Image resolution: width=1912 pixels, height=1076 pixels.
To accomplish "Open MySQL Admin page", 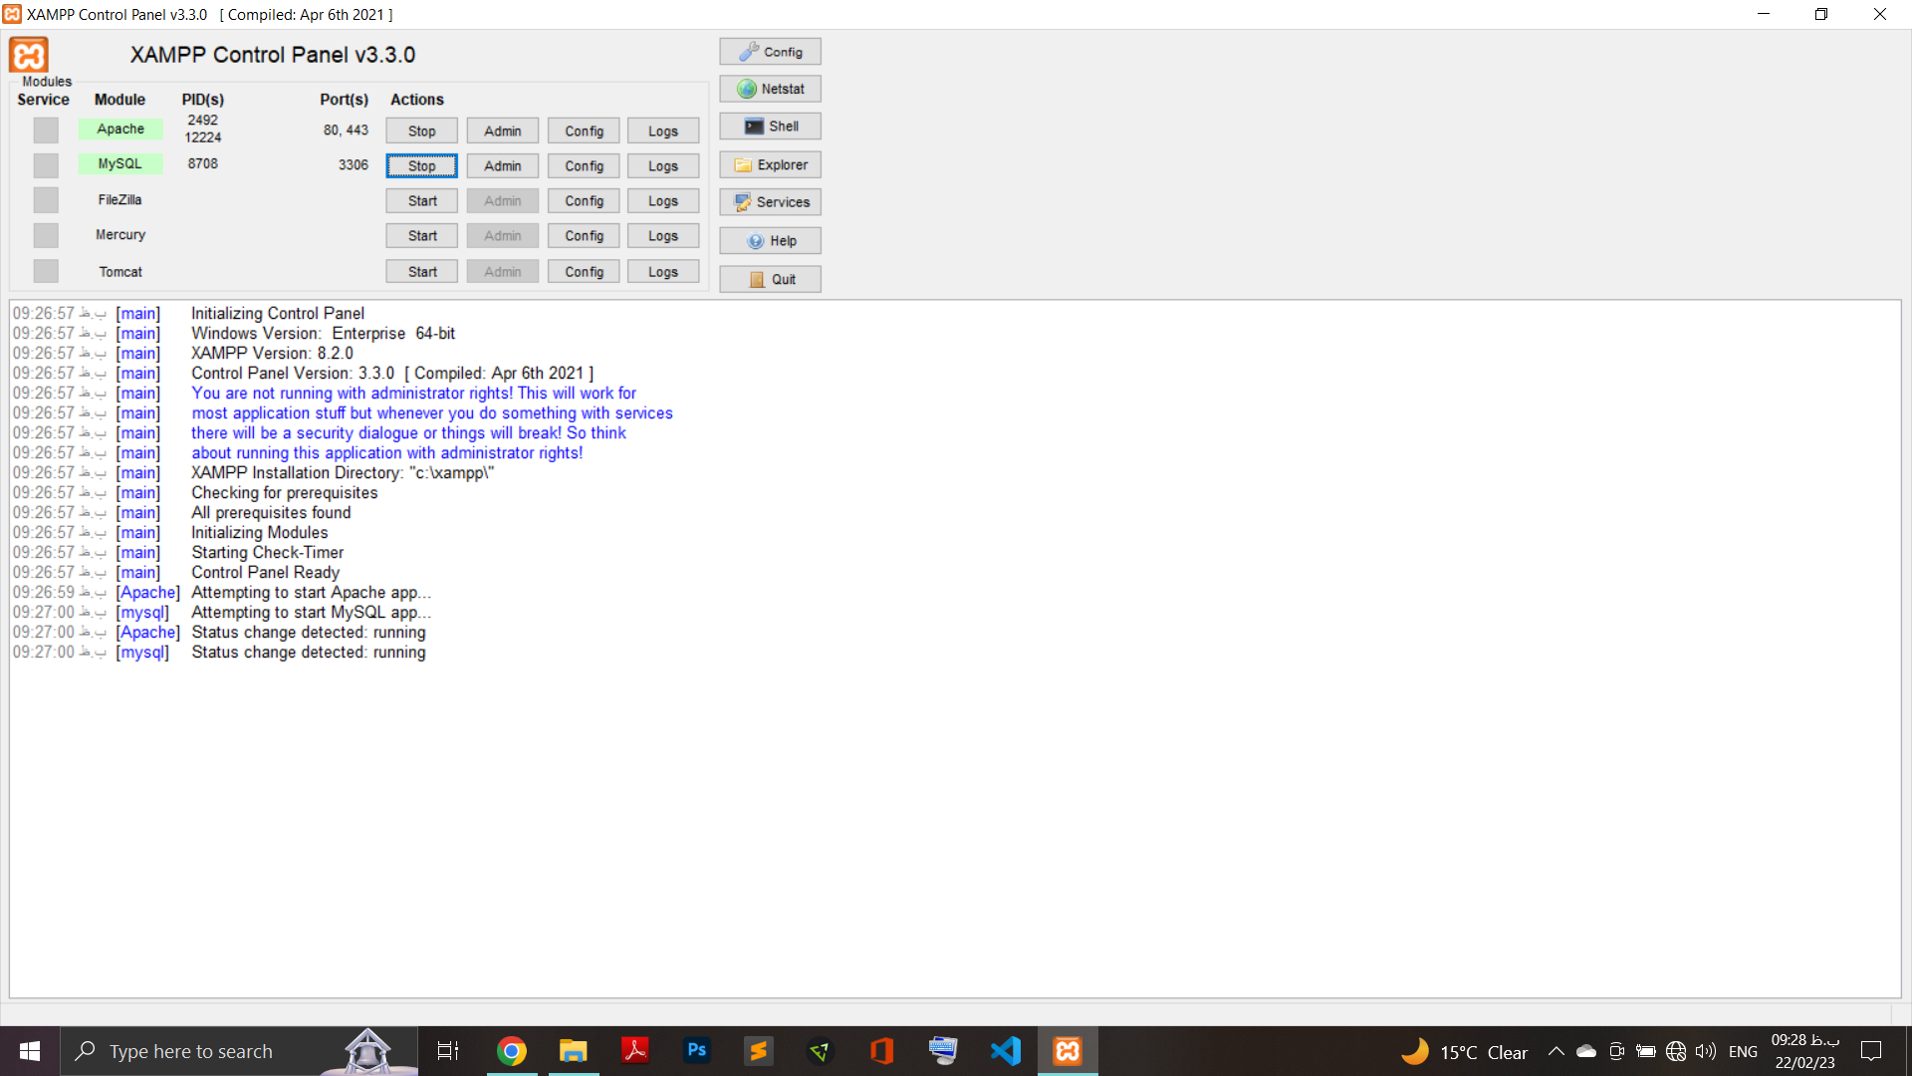I will click(502, 165).
